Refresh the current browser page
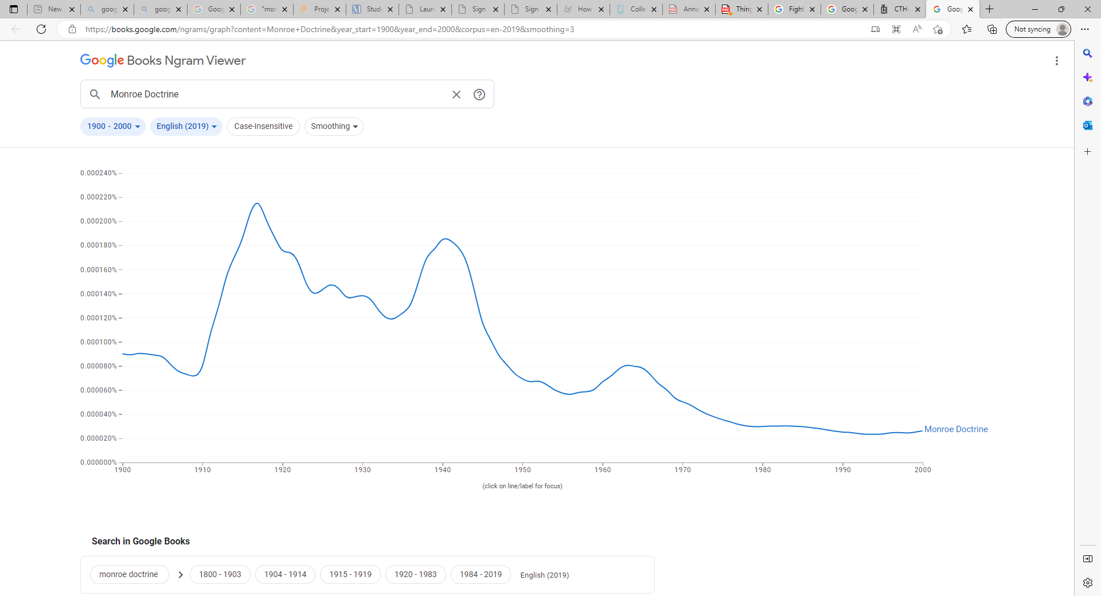 [x=41, y=29]
